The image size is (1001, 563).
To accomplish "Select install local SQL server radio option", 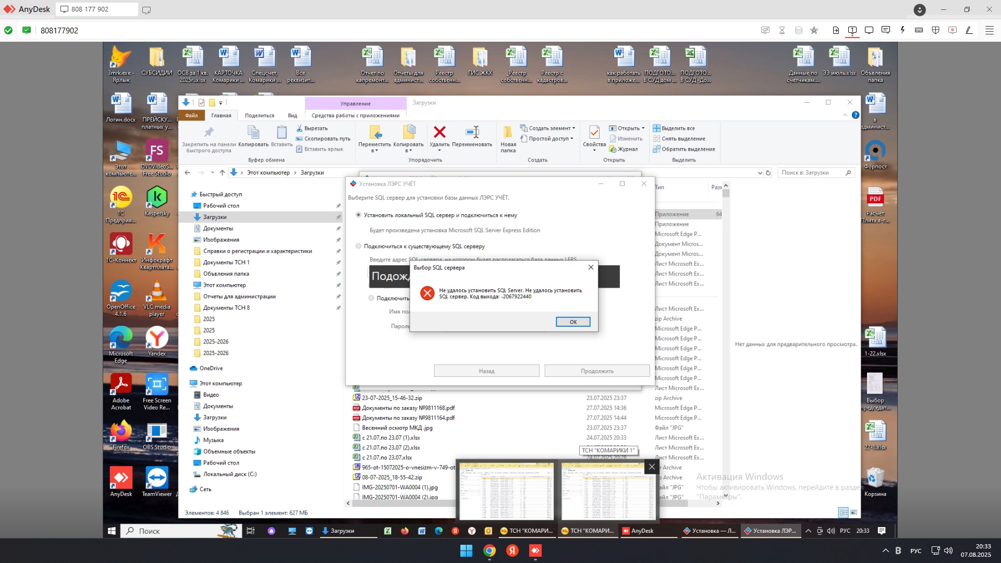I will [358, 215].
